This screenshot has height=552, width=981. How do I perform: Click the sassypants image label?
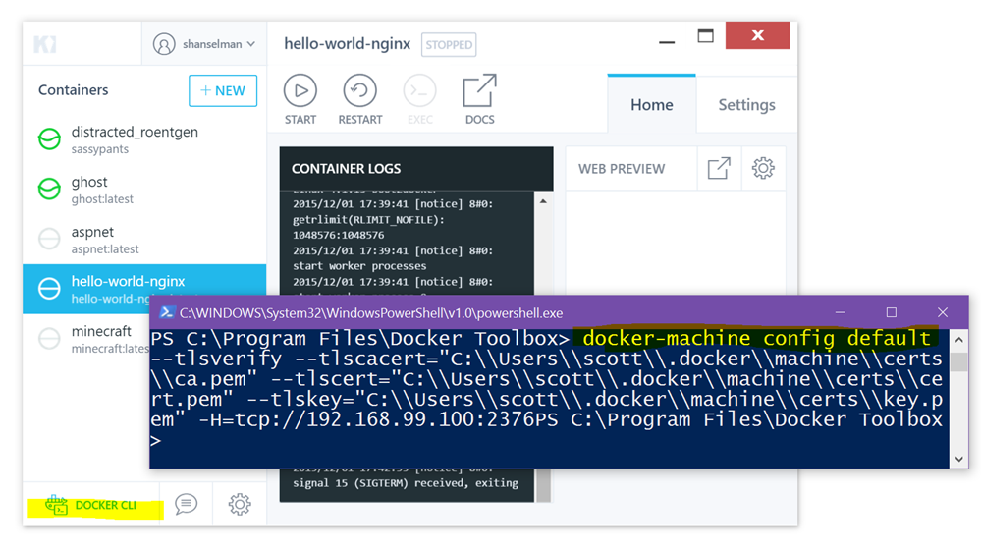(x=100, y=149)
